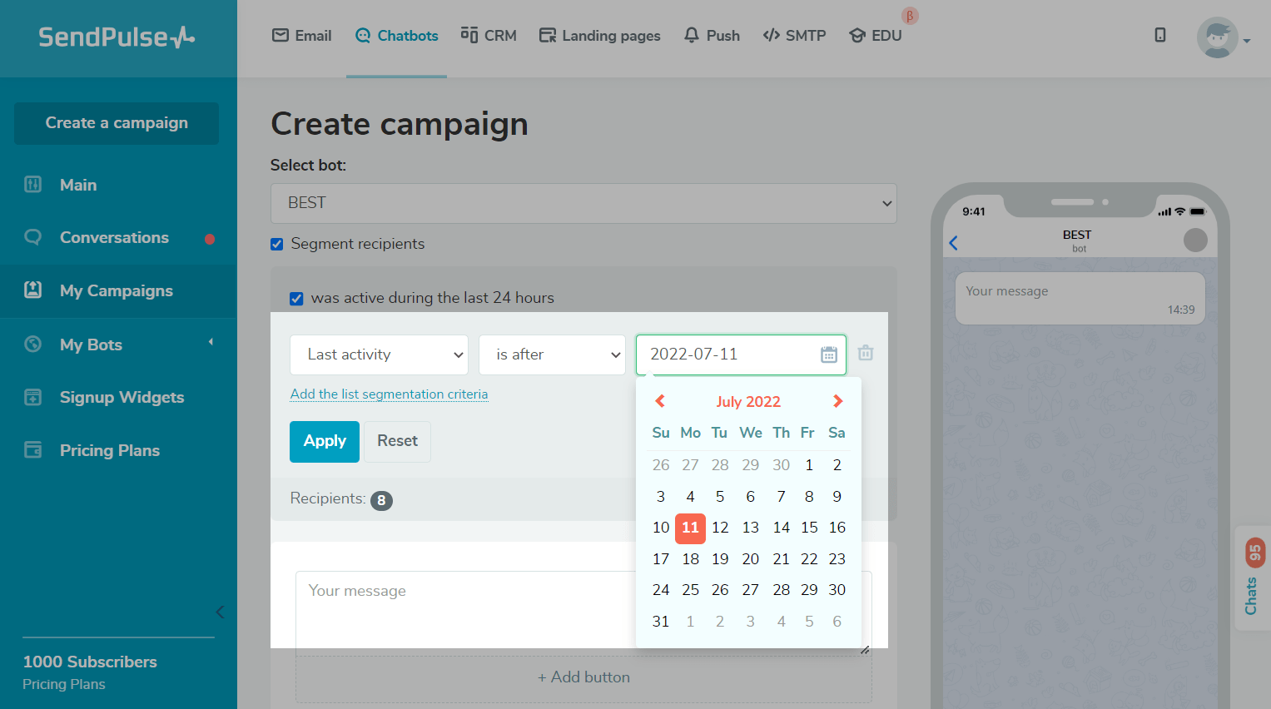
Task: Open the calendar picker icon in date field
Action: click(x=828, y=354)
